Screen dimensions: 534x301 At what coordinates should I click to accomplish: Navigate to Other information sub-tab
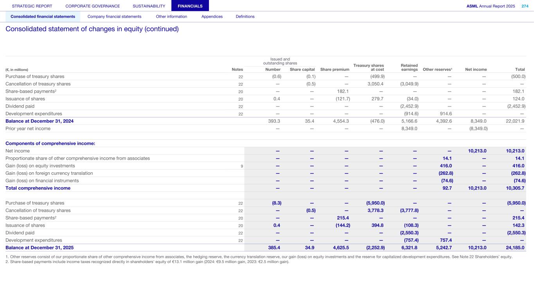coord(171,16)
